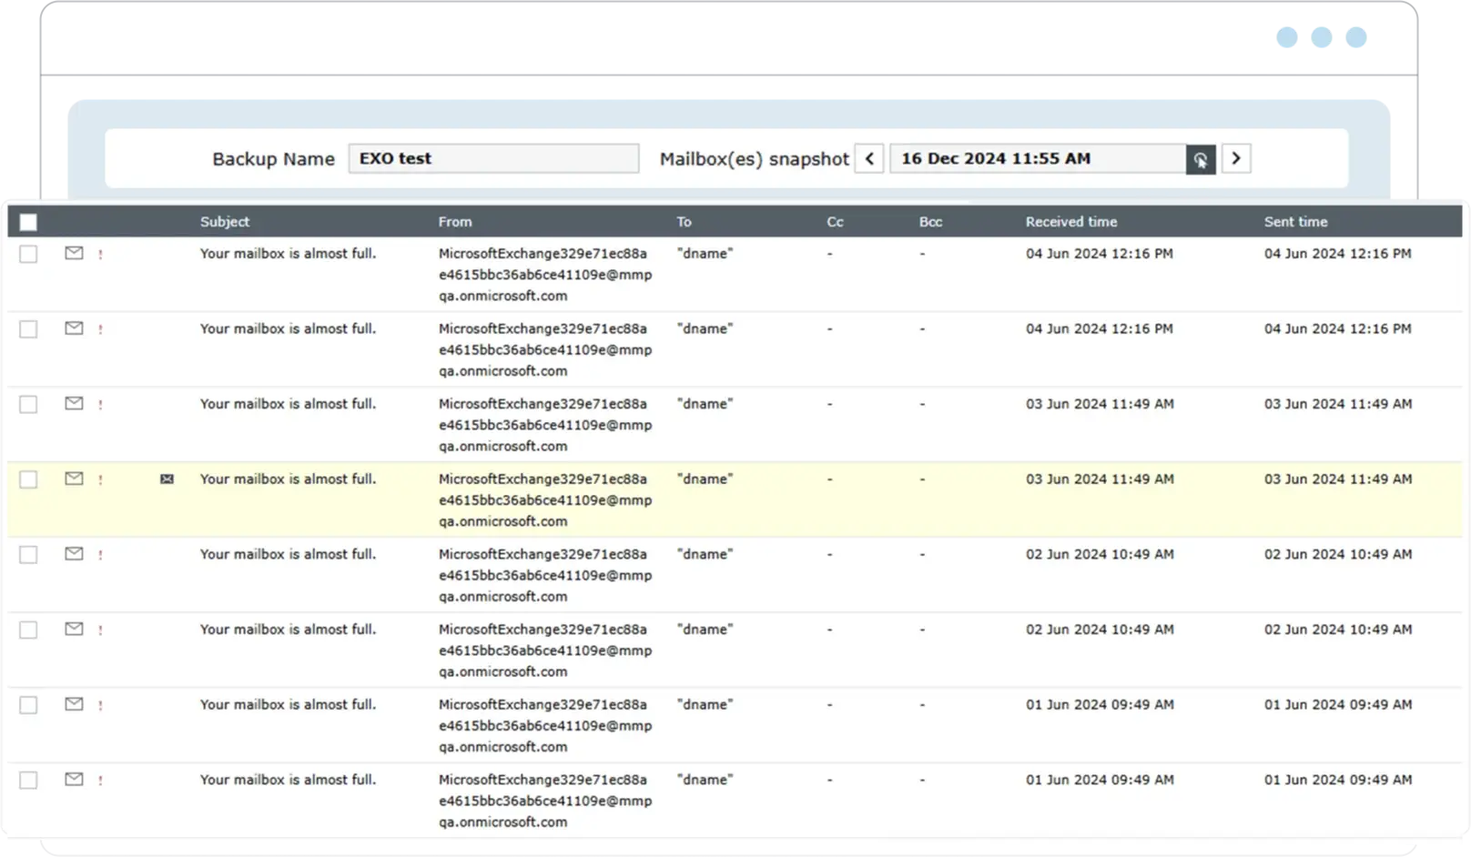Go to next snapshot with right chevron

1235,158
